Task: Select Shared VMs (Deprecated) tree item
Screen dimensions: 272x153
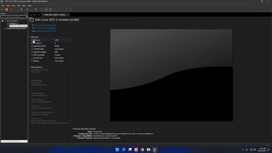Action: 16,28
